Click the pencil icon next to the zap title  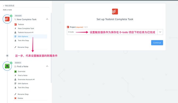pos(4,5)
